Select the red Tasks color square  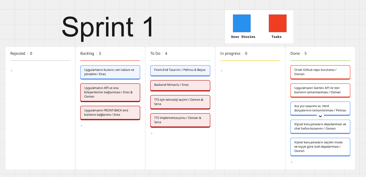point(278,23)
